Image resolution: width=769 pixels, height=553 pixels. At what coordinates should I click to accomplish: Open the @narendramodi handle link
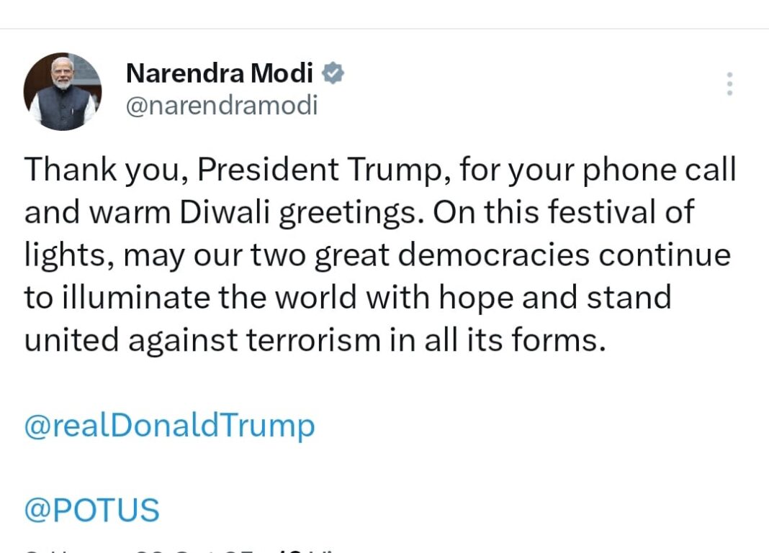pos(221,106)
